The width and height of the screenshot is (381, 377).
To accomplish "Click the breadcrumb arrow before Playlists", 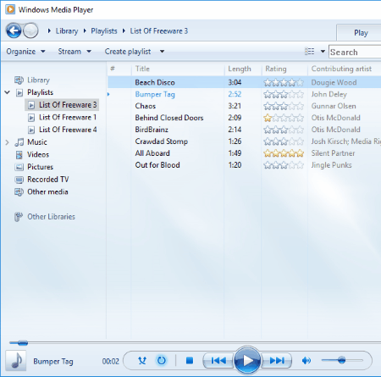I will coord(85,30).
